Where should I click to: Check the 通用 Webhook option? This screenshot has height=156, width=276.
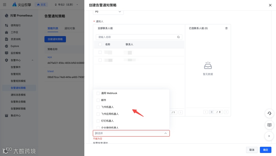click(98, 93)
